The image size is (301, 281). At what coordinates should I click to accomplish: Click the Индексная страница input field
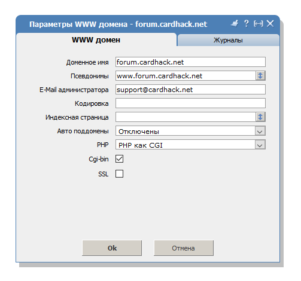tap(186, 117)
